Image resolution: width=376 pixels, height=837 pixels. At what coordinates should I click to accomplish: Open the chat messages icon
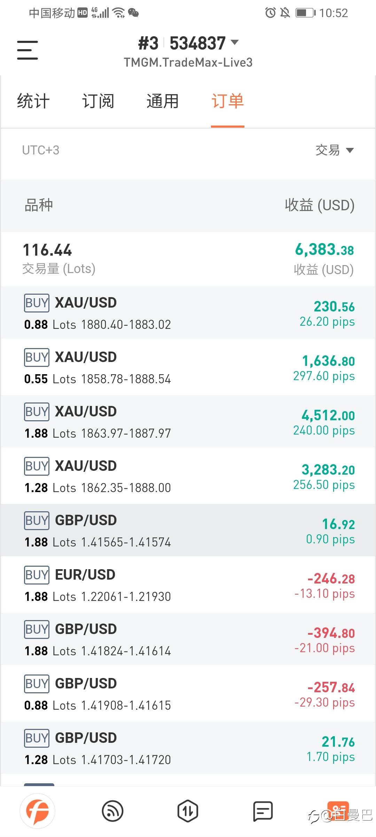(x=263, y=811)
